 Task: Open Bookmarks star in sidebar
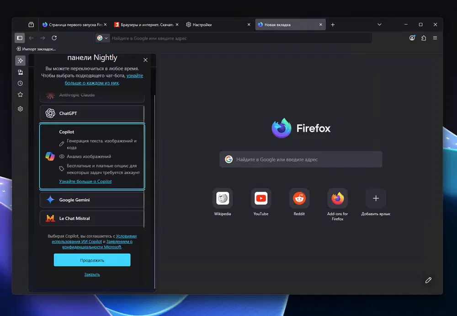(20, 95)
